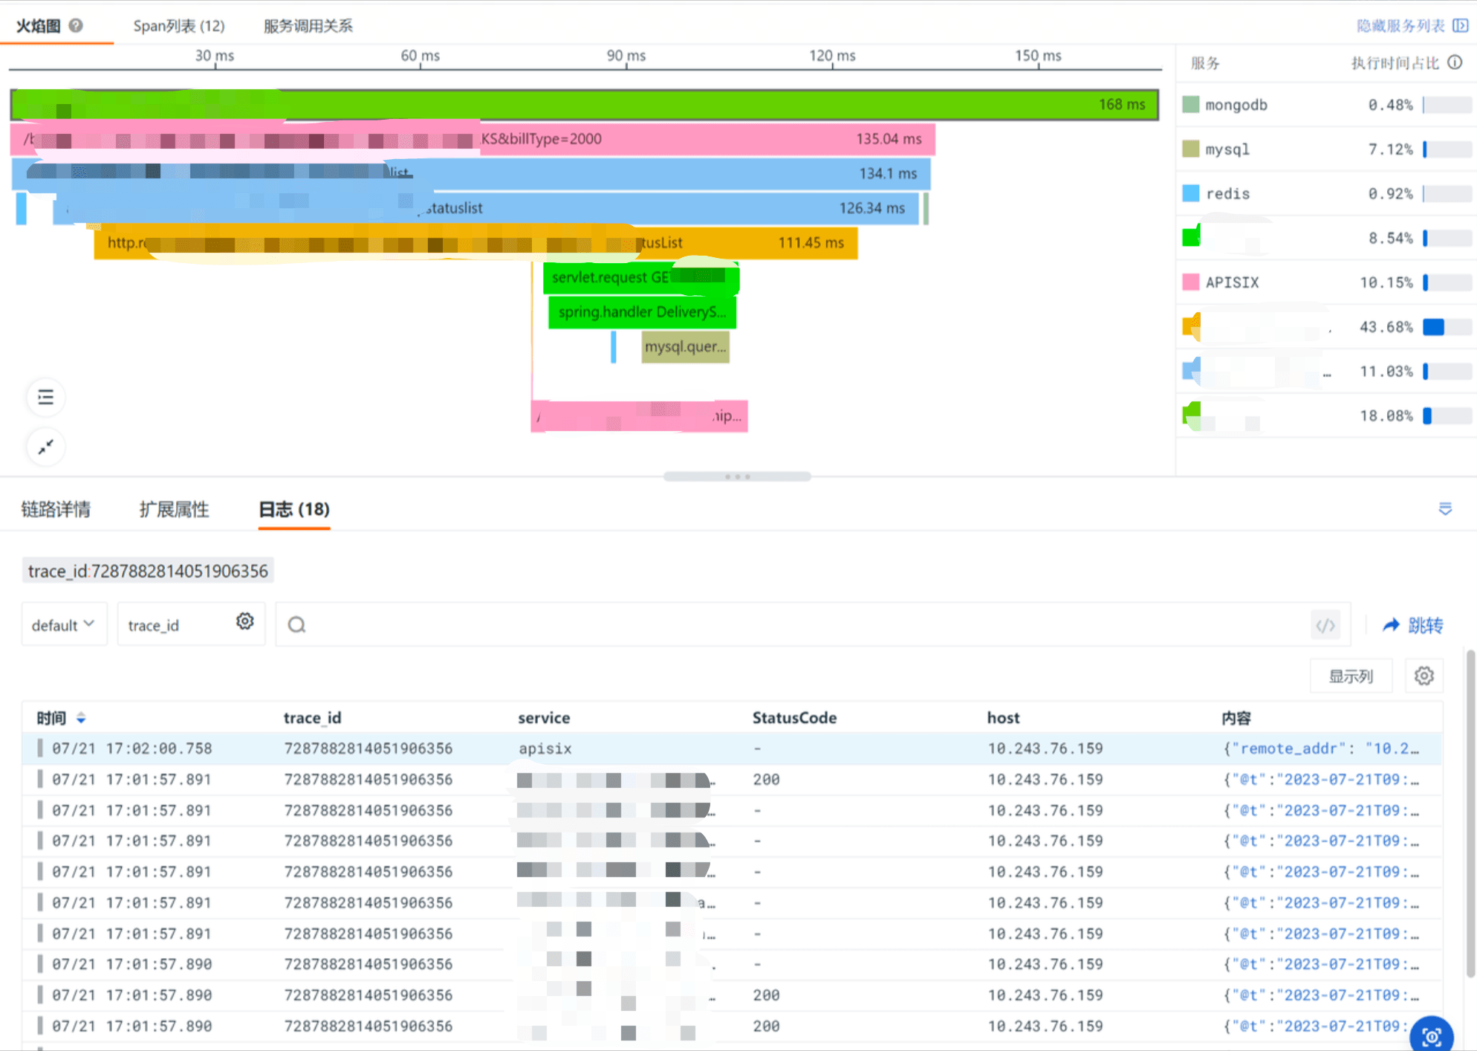Click the hide service list panel icon
The width and height of the screenshot is (1477, 1051).
click(1461, 25)
